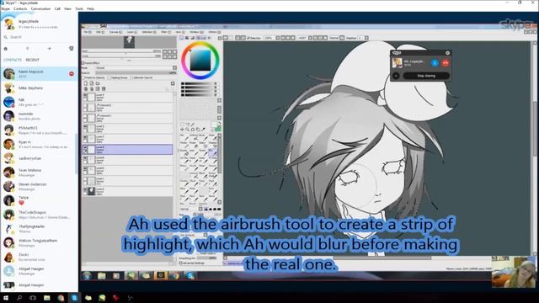Open chat with TheCodeDragon
Screen dimensions: 539x303
point(40,215)
